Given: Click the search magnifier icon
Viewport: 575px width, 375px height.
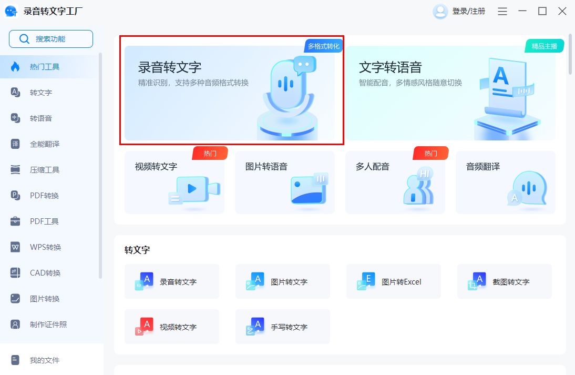Looking at the screenshot, I should pyautogui.click(x=24, y=39).
